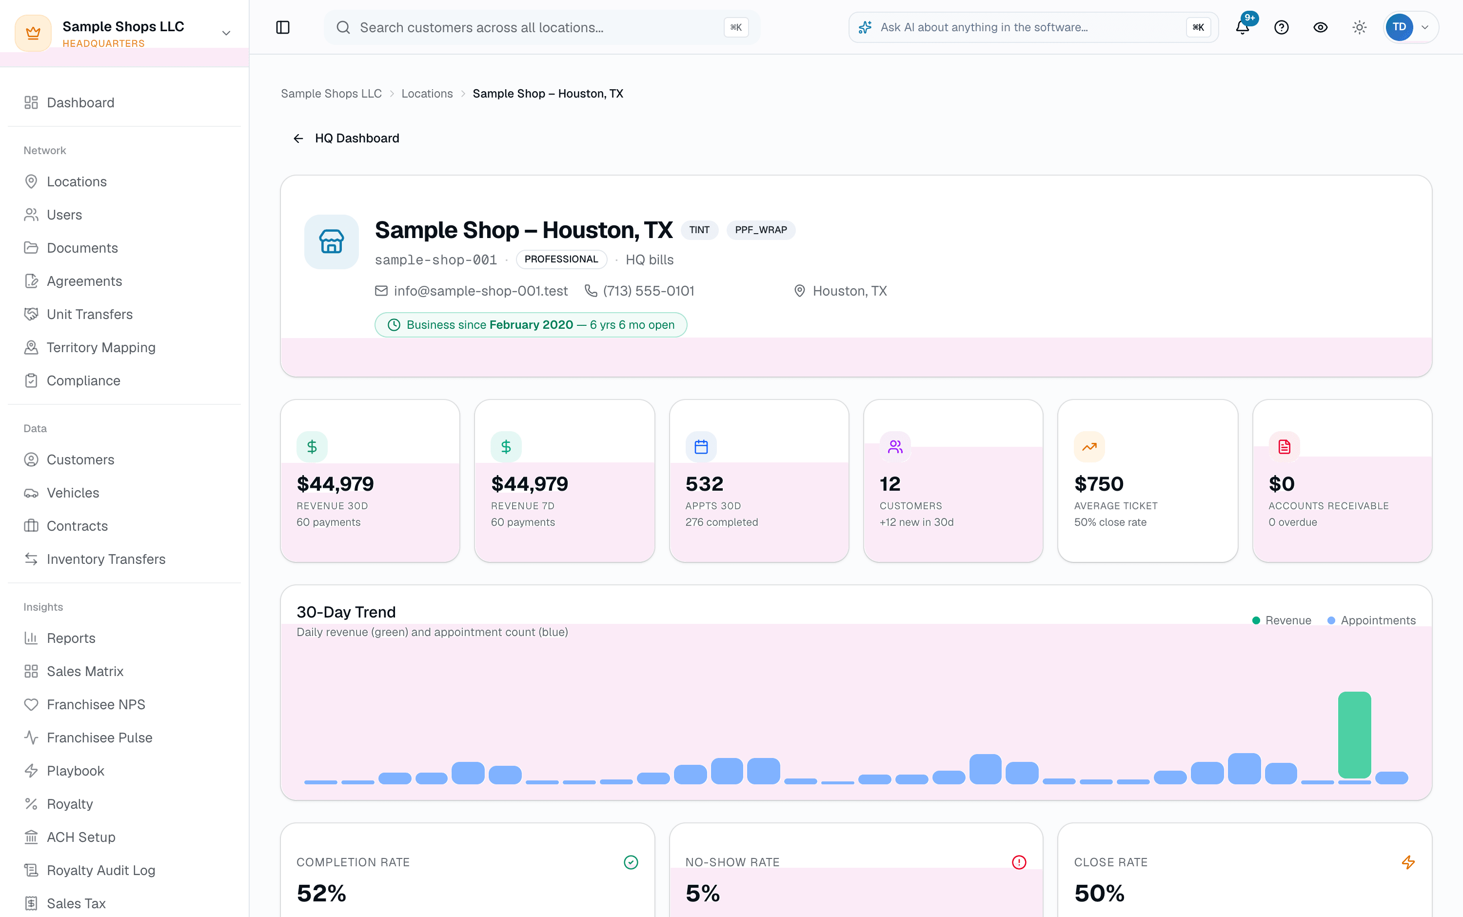Toggle the Revenue legend item
Screen dimensions: 1463x917
tap(1282, 620)
